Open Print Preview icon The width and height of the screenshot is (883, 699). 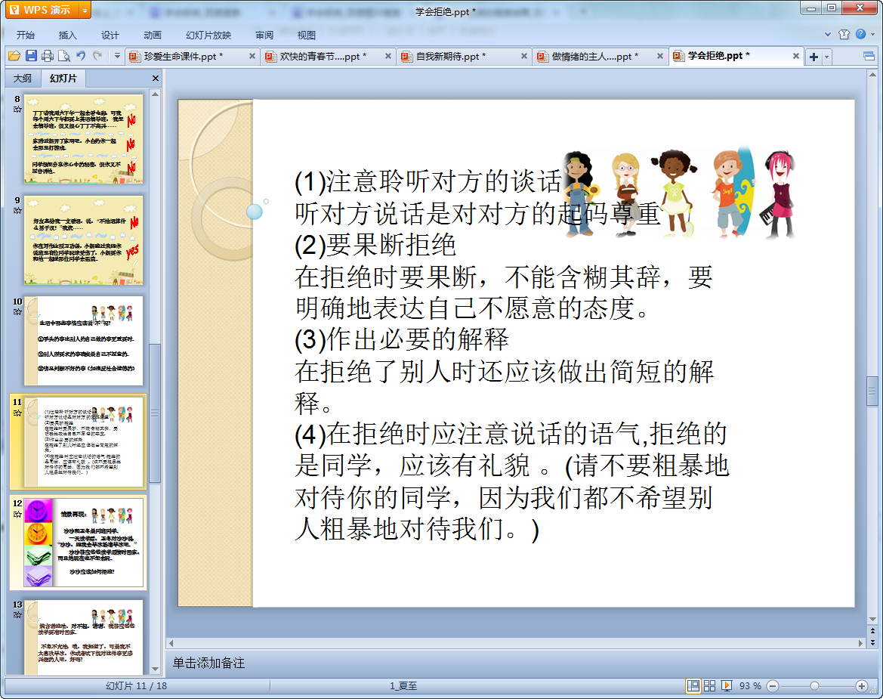(64, 56)
